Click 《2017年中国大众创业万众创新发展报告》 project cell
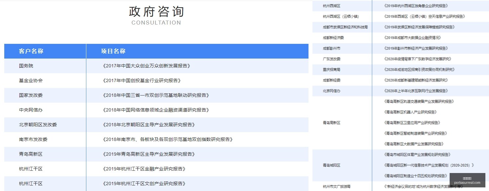Image resolution: width=489 pixels, height=191 pixels. pos(146,66)
